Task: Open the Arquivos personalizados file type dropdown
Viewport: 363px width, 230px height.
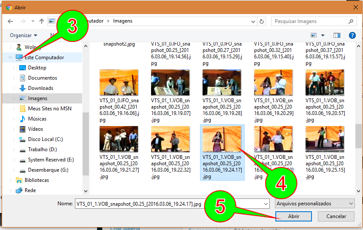Action: pyautogui.click(x=314, y=204)
